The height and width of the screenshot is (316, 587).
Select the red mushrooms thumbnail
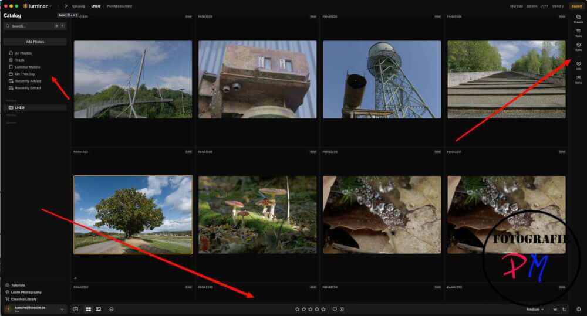258,215
